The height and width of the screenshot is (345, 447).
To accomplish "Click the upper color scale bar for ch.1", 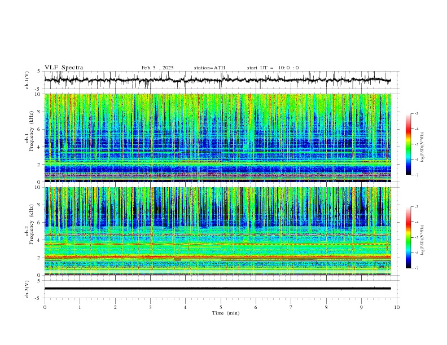I will [x=409, y=144].
